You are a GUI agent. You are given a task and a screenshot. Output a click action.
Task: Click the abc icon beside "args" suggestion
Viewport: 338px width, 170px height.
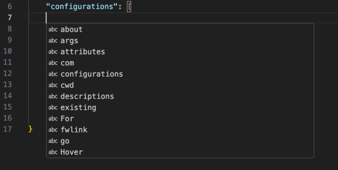(53, 41)
